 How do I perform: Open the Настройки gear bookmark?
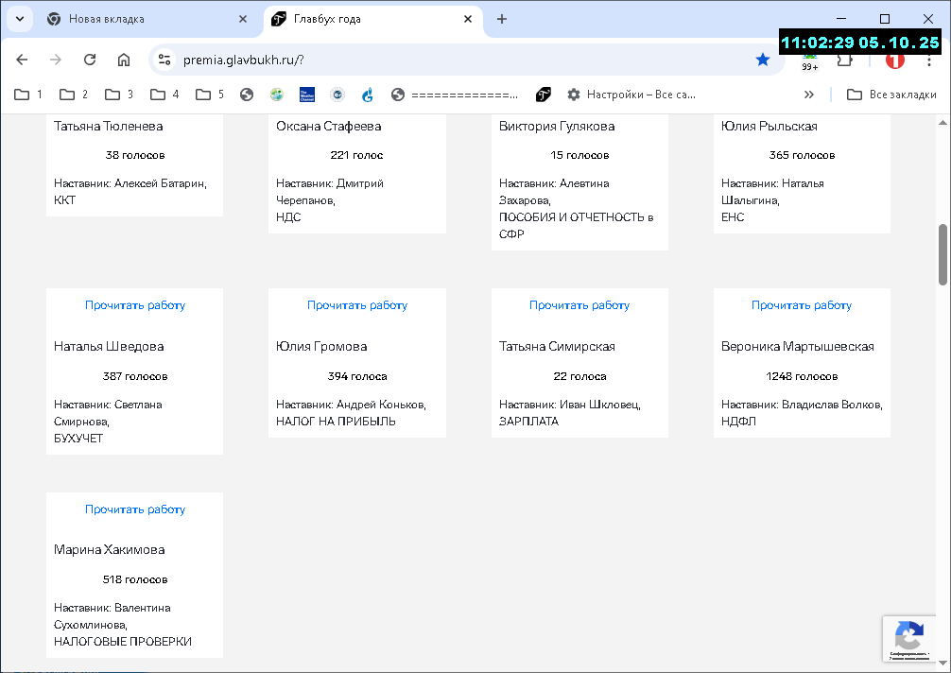(x=631, y=95)
